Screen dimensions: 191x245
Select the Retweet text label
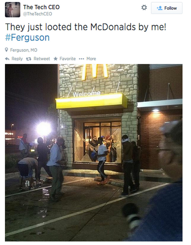click(42, 59)
